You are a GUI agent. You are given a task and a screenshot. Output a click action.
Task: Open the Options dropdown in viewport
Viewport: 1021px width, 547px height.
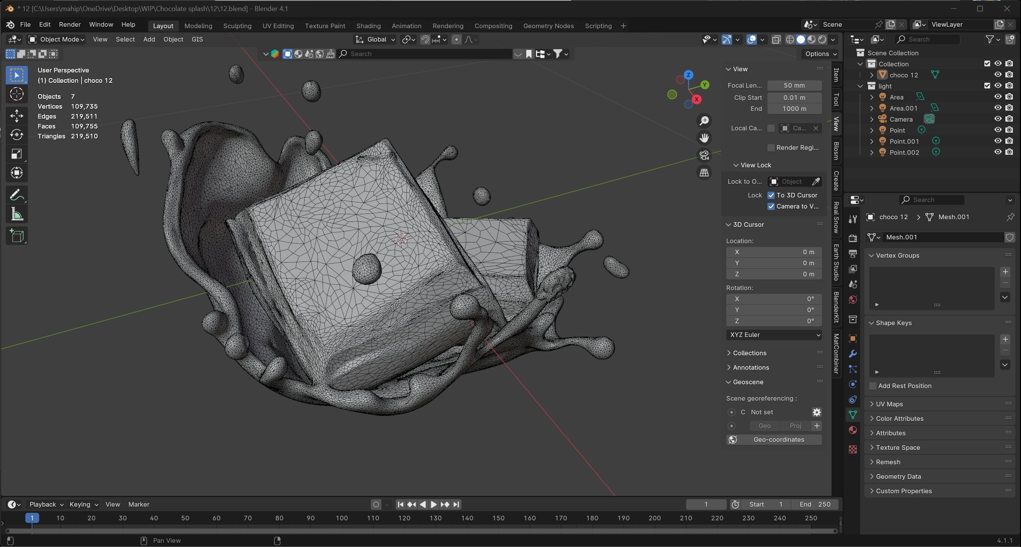point(820,54)
